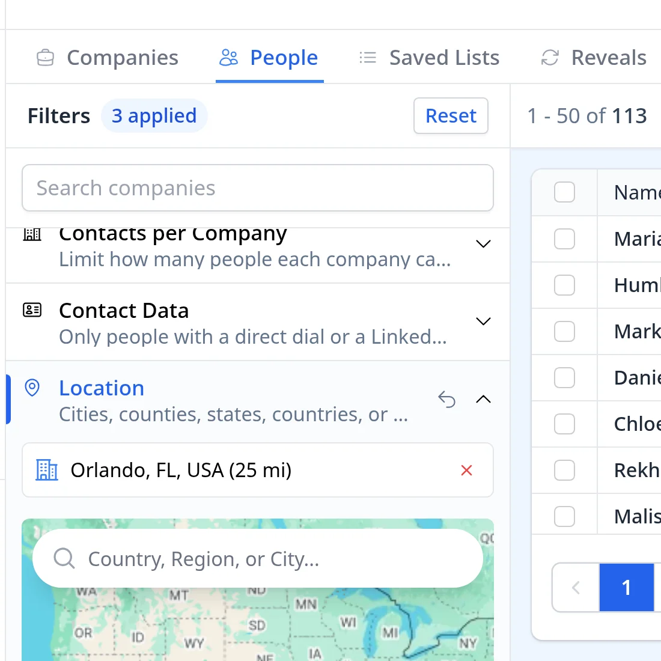Click the Reset filters button
Viewport: 661px width, 661px height.
451,116
